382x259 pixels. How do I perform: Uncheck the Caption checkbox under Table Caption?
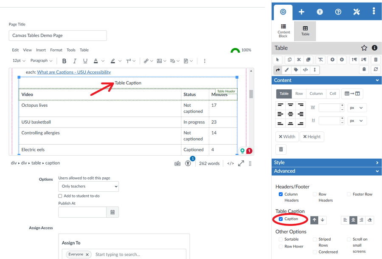point(281,220)
